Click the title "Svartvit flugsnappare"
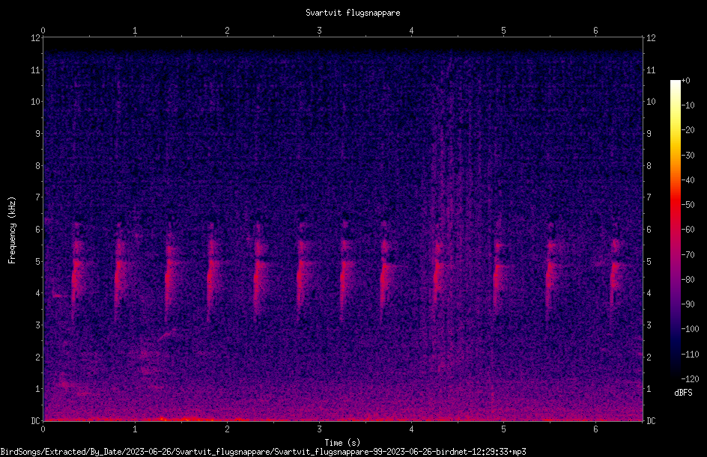Viewport: 707px width, 457px height. coord(353,13)
